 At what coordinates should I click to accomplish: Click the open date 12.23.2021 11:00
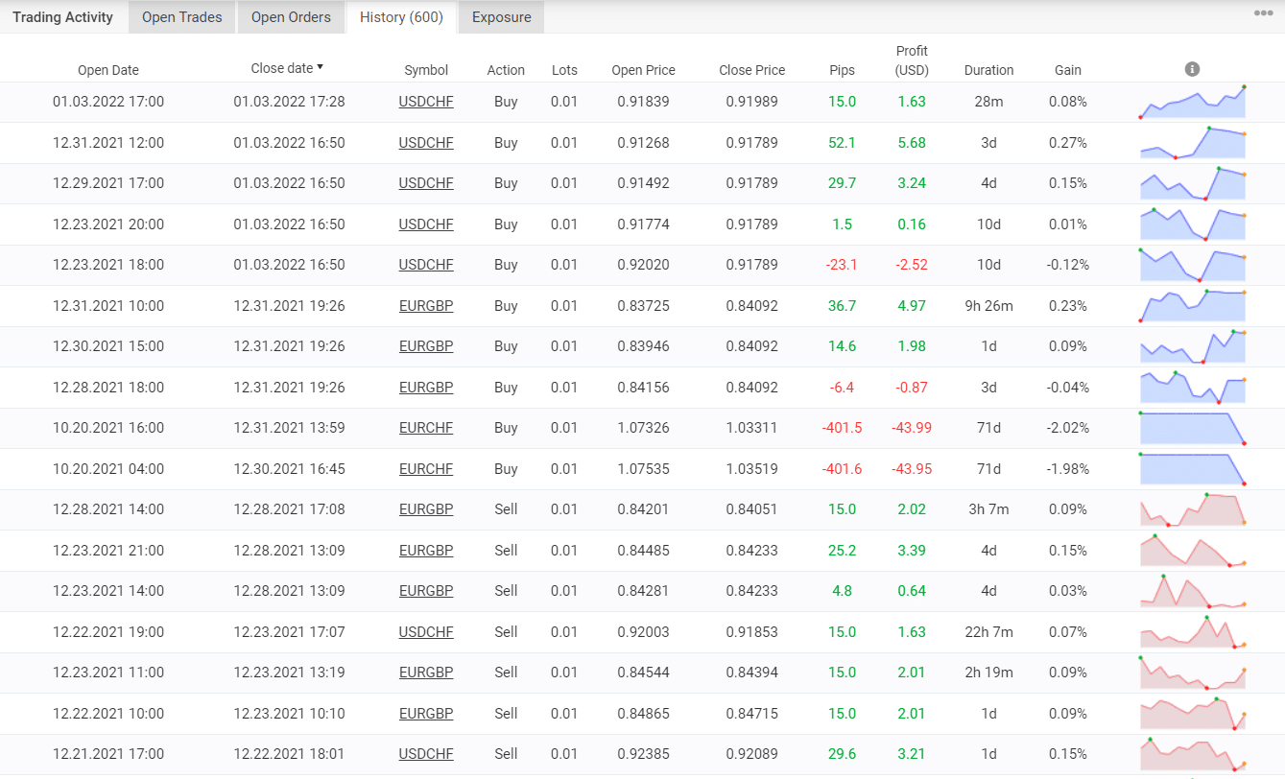(108, 673)
